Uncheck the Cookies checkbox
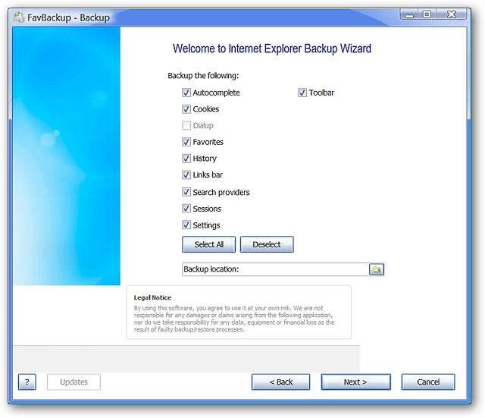The width and height of the screenshot is (485, 418). tap(186, 109)
